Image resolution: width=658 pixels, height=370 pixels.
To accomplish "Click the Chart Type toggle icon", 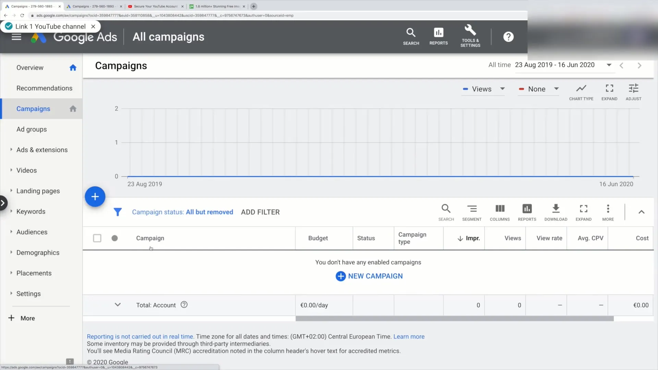I will pyautogui.click(x=581, y=89).
